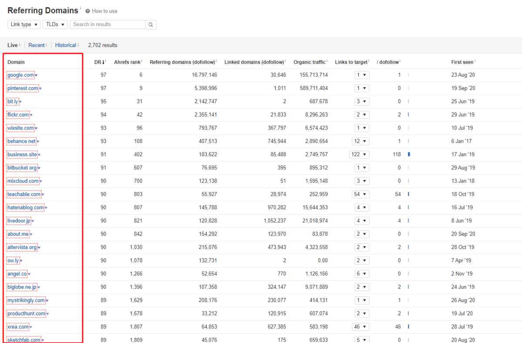
Task: Click the search magnifier icon
Action: 151,25
